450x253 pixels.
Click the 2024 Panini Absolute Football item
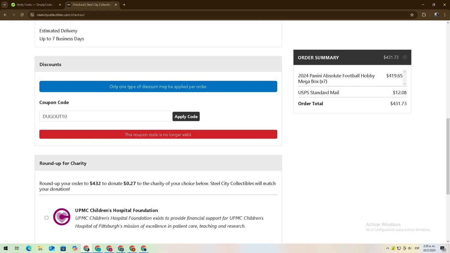(x=336, y=79)
